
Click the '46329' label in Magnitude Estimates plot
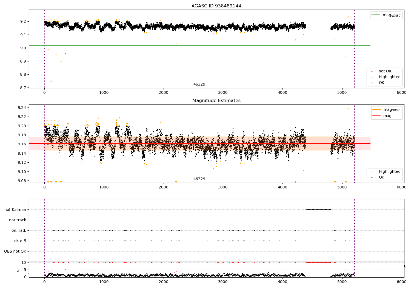coord(199,179)
